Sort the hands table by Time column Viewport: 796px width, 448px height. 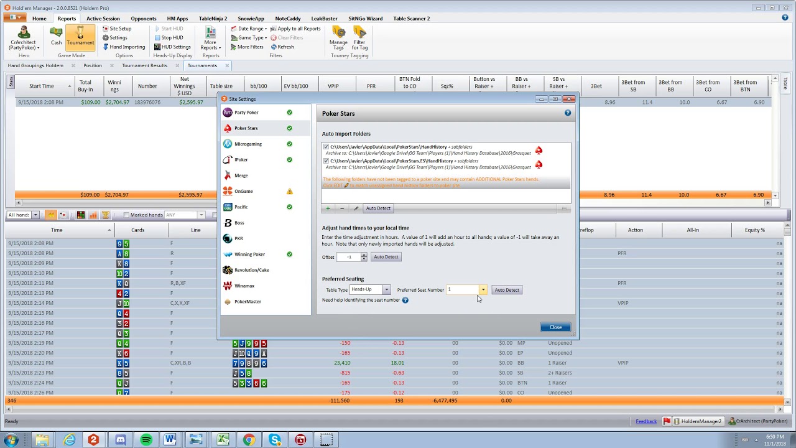[x=57, y=230]
